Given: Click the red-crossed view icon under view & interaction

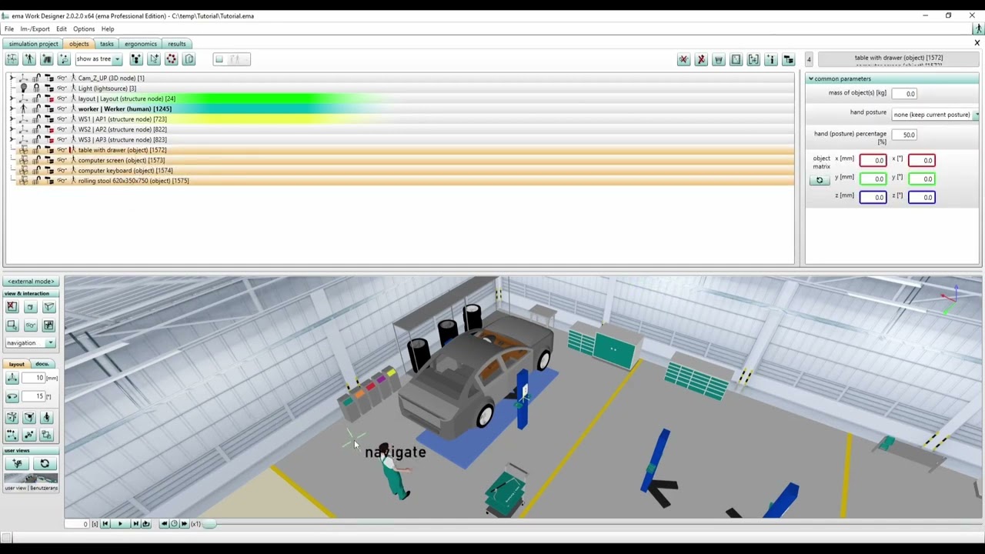Looking at the screenshot, I should [12, 307].
